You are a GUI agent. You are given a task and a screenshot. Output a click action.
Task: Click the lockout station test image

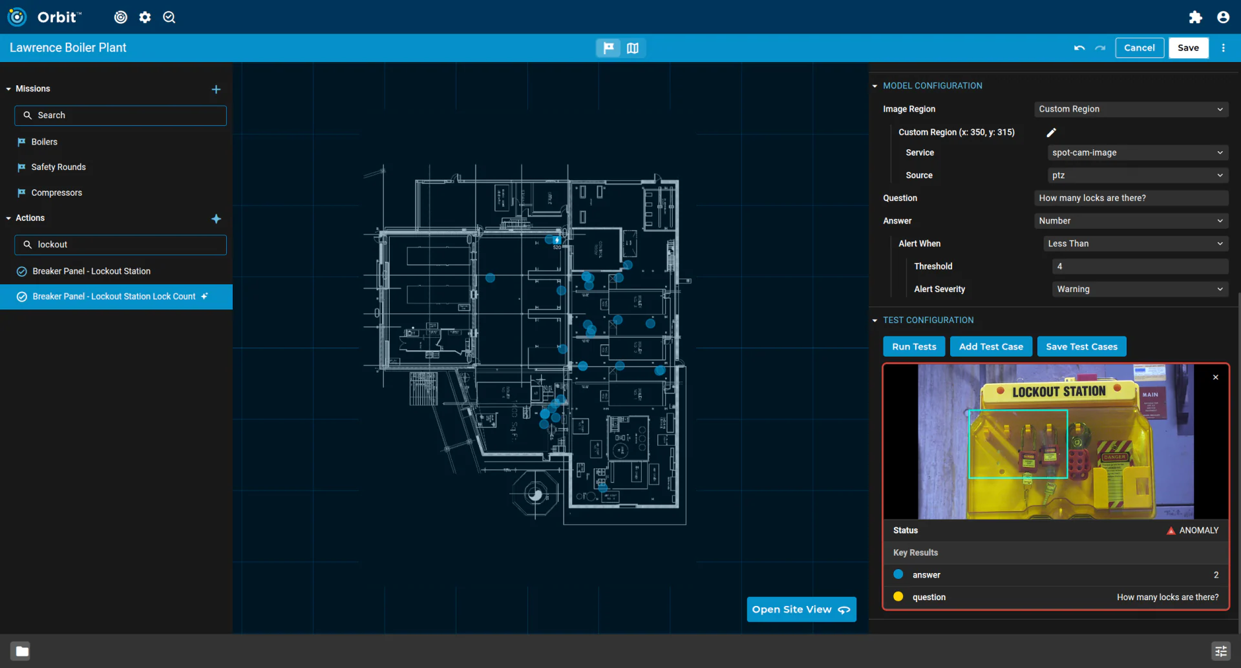coord(1055,442)
